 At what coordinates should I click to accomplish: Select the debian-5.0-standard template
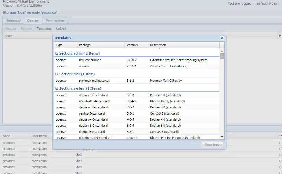137,95
